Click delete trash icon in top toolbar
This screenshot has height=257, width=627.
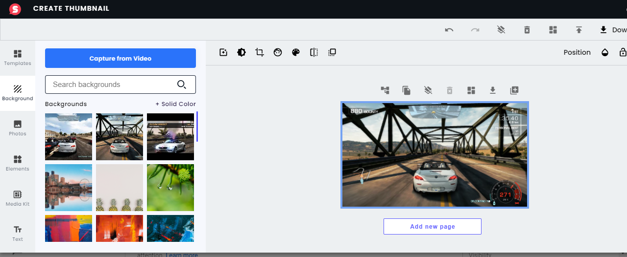(x=527, y=30)
